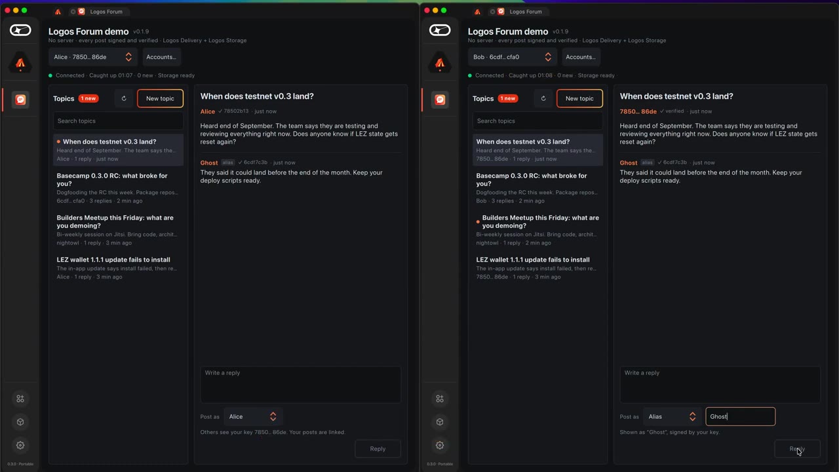Open settings gear in left window sidebar
This screenshot has height=472, width=839.
20,445
